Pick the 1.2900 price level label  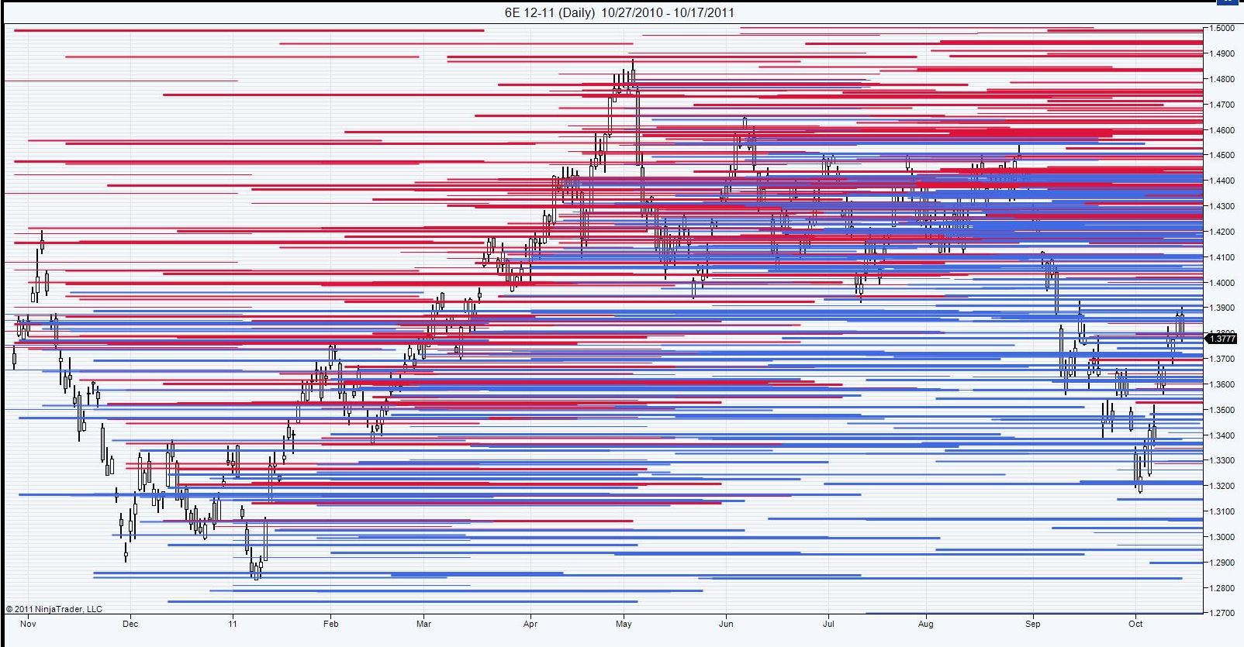pyautogui.click(x=1222, y=563)
